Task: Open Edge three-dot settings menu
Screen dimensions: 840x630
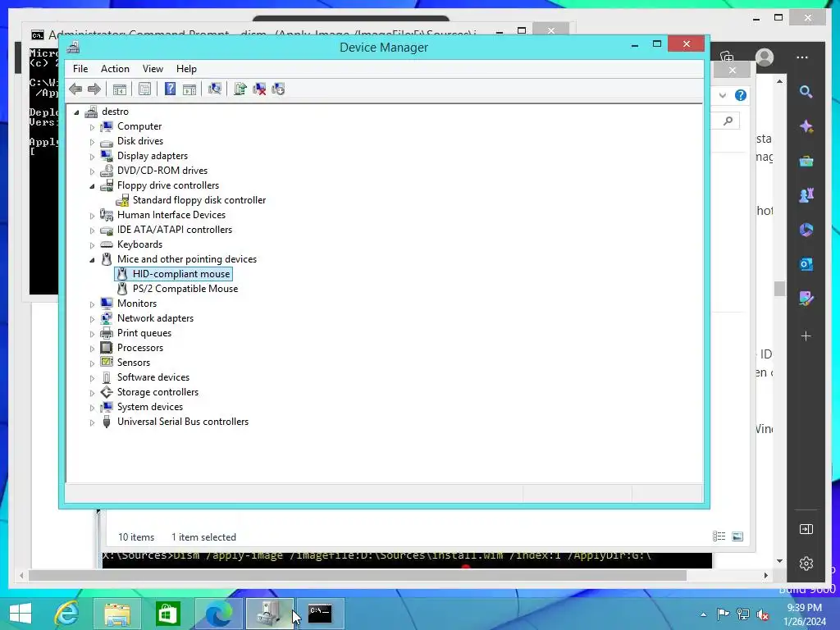Action: tap(802, 57)
